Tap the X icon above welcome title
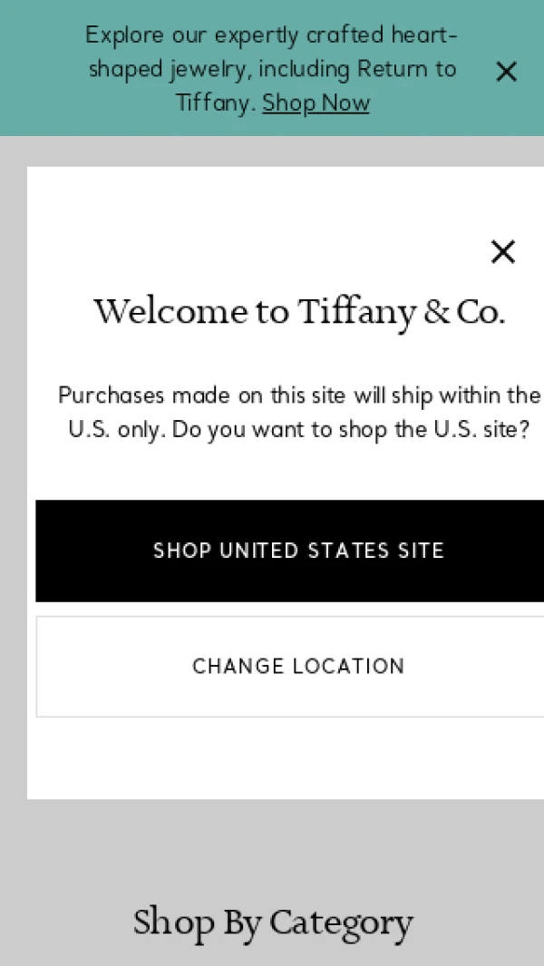Viewport: 544px width, 966px height. click(x=502, y=251)
